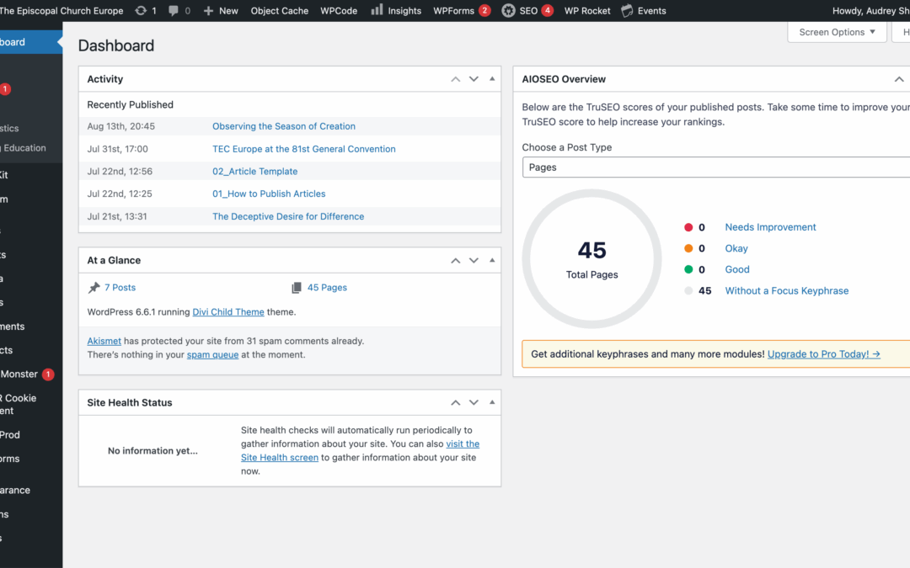Image resolution: width=910 pixels, height=568 pixels.
Task: Click the No information yet... text
Action: pos(153,451)
